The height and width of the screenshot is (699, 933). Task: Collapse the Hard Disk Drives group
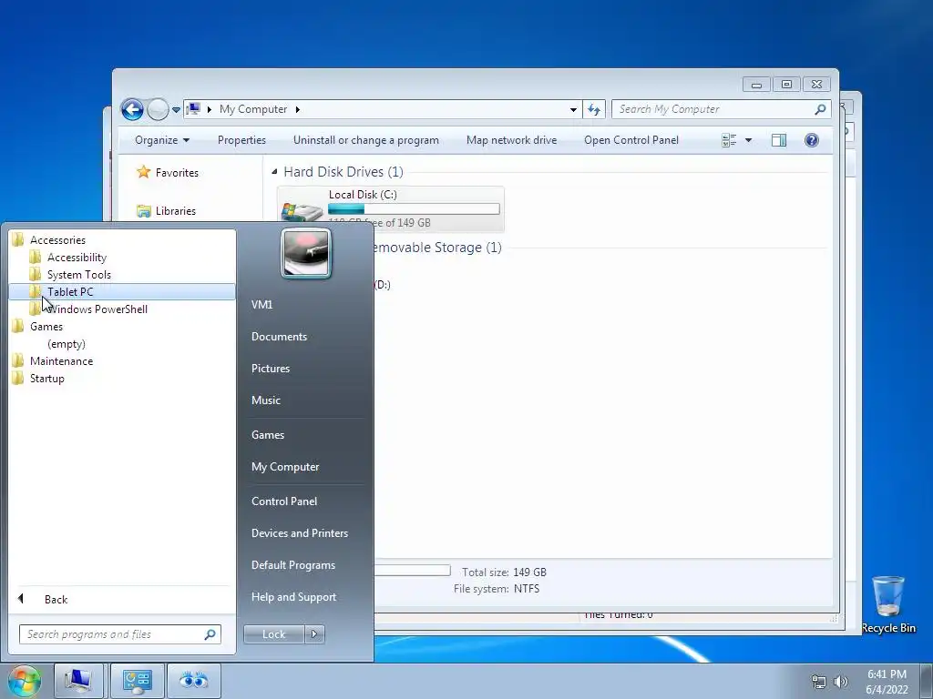[x=274, y=172]
